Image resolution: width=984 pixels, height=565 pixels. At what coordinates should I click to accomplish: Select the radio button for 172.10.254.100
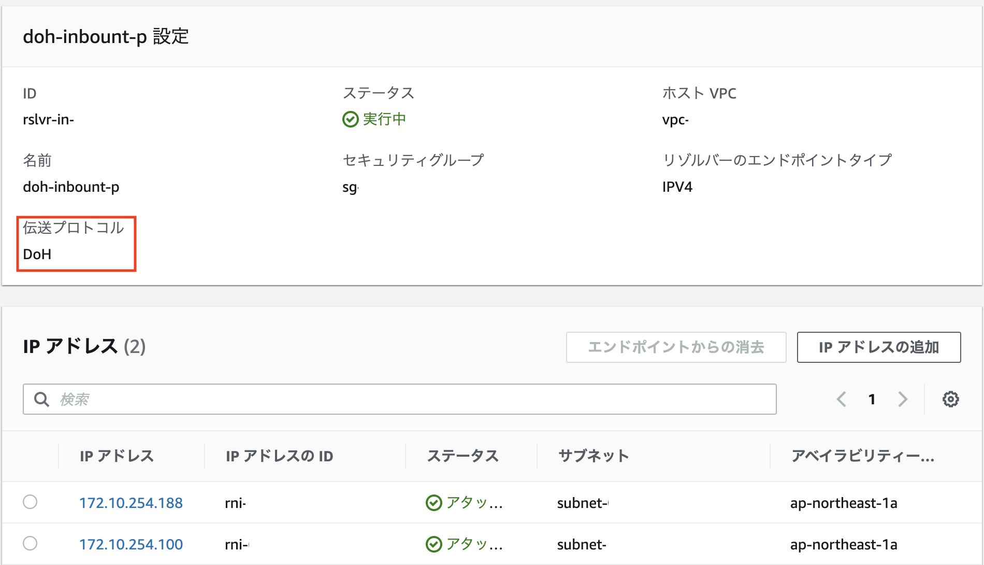click(x=31, y=544)
